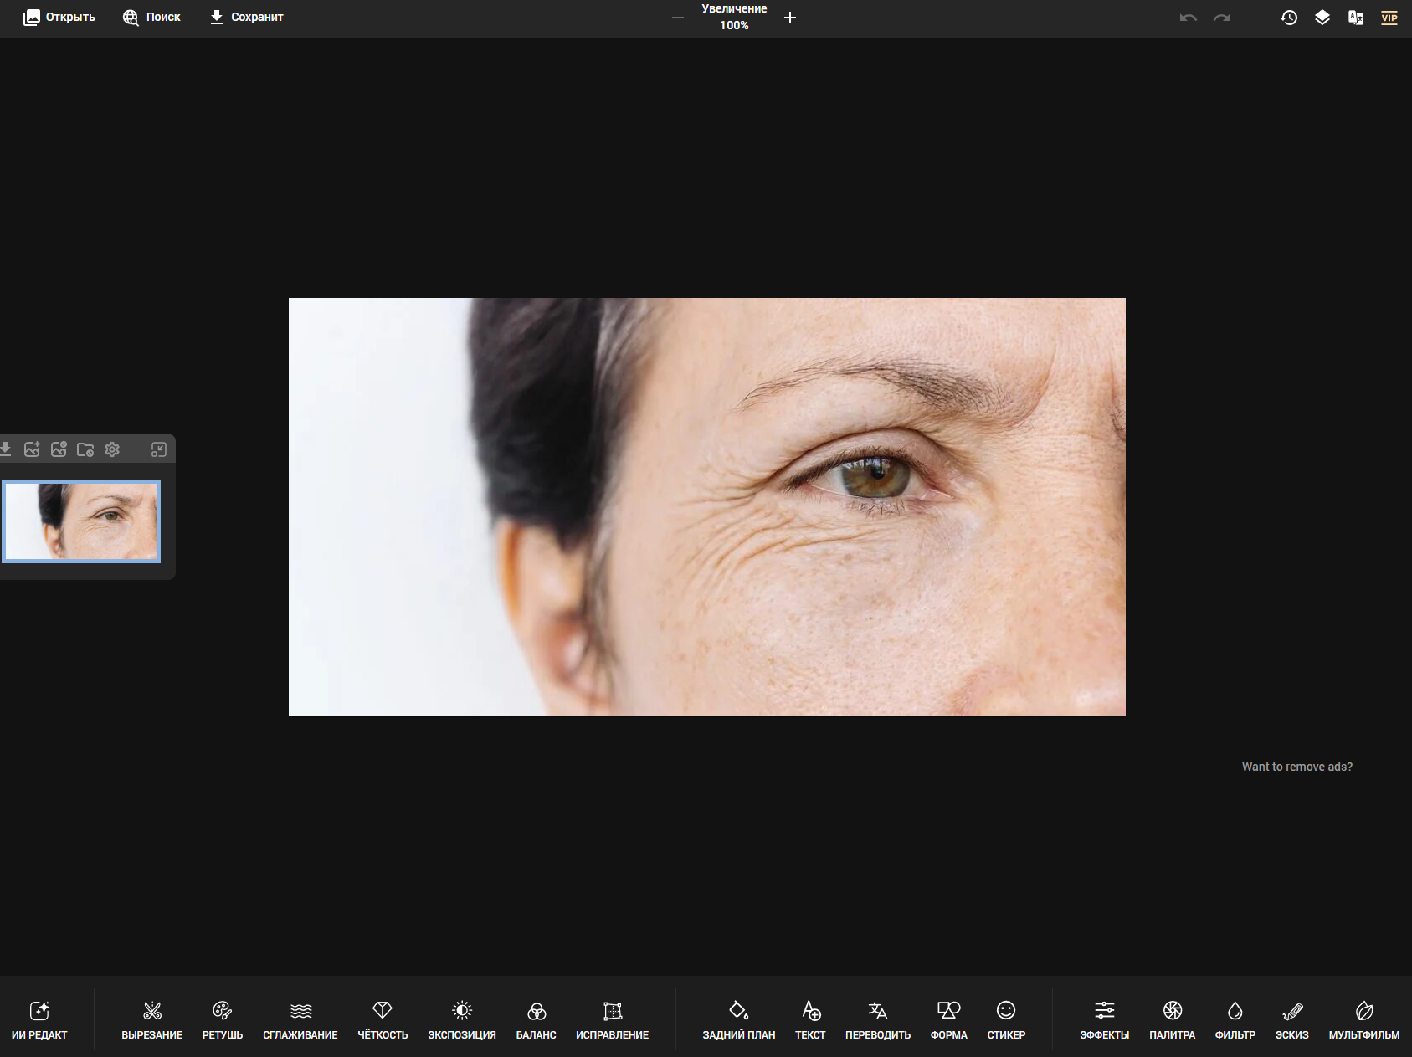
Task: Redo the last action
Action: pos(1222,18)
